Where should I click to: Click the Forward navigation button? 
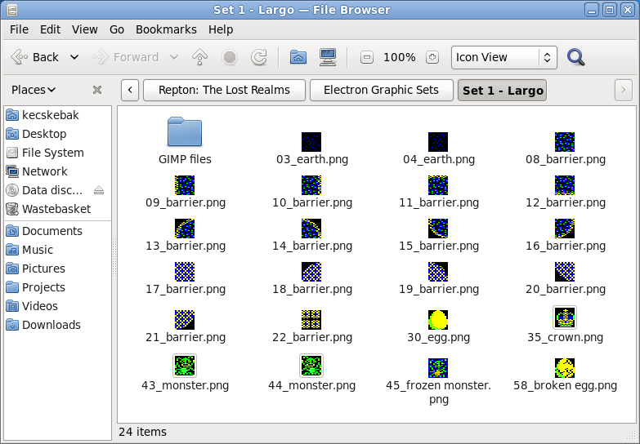(126, 57)
